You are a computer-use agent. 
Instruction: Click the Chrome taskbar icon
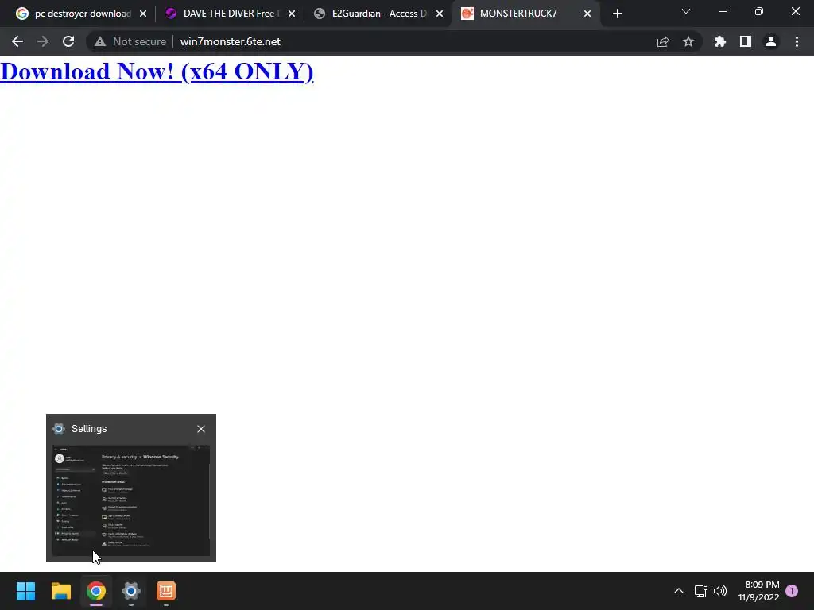96,591
